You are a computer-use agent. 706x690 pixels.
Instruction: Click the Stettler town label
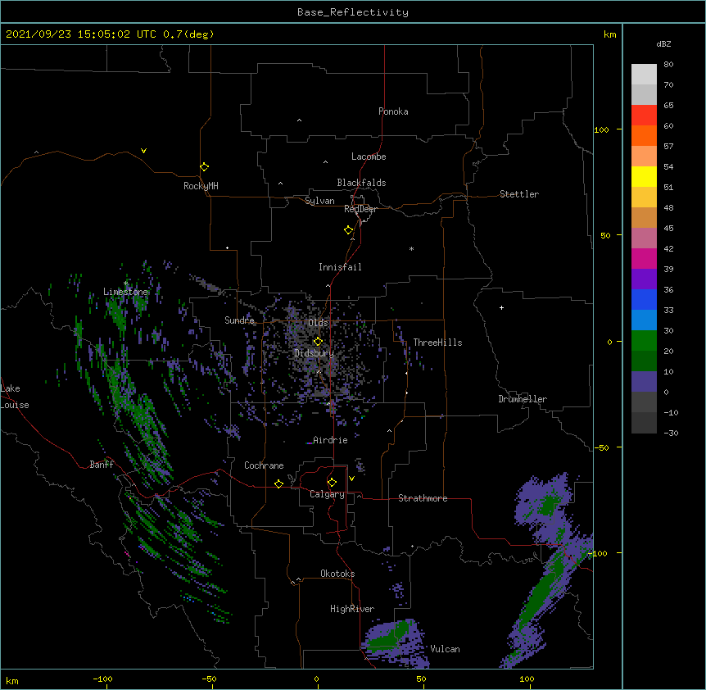tap(519, 194)
